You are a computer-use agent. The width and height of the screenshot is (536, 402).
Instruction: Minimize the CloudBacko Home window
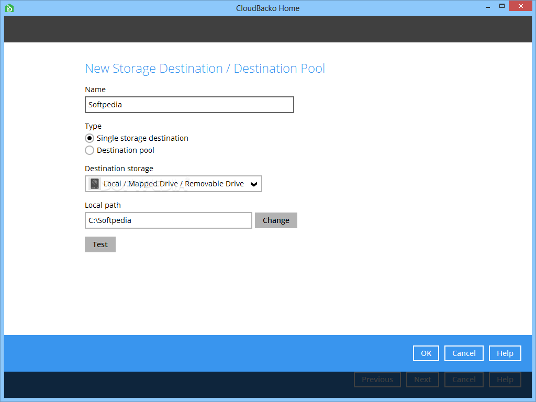point(488,6)
